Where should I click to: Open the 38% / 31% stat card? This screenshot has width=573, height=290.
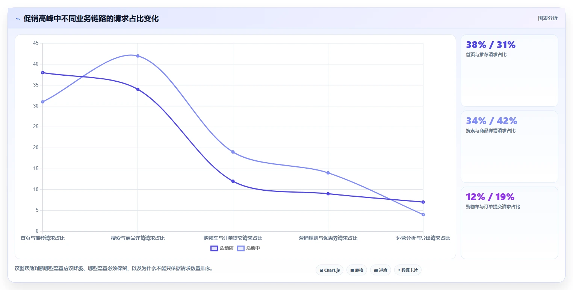pyautogui.click(x=509, y=70)
